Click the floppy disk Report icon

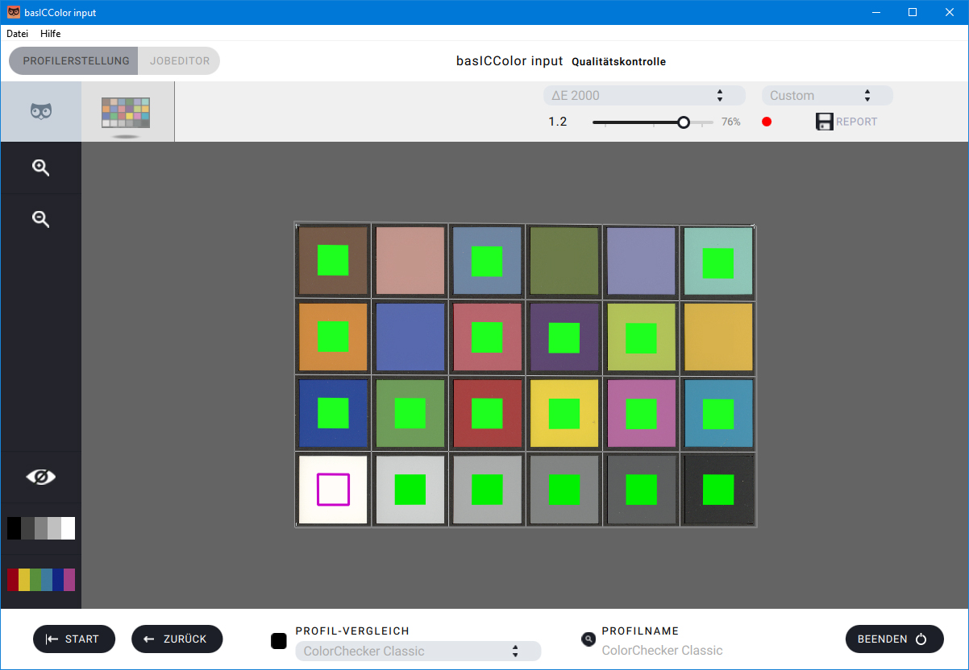click(x=824, y=122)
